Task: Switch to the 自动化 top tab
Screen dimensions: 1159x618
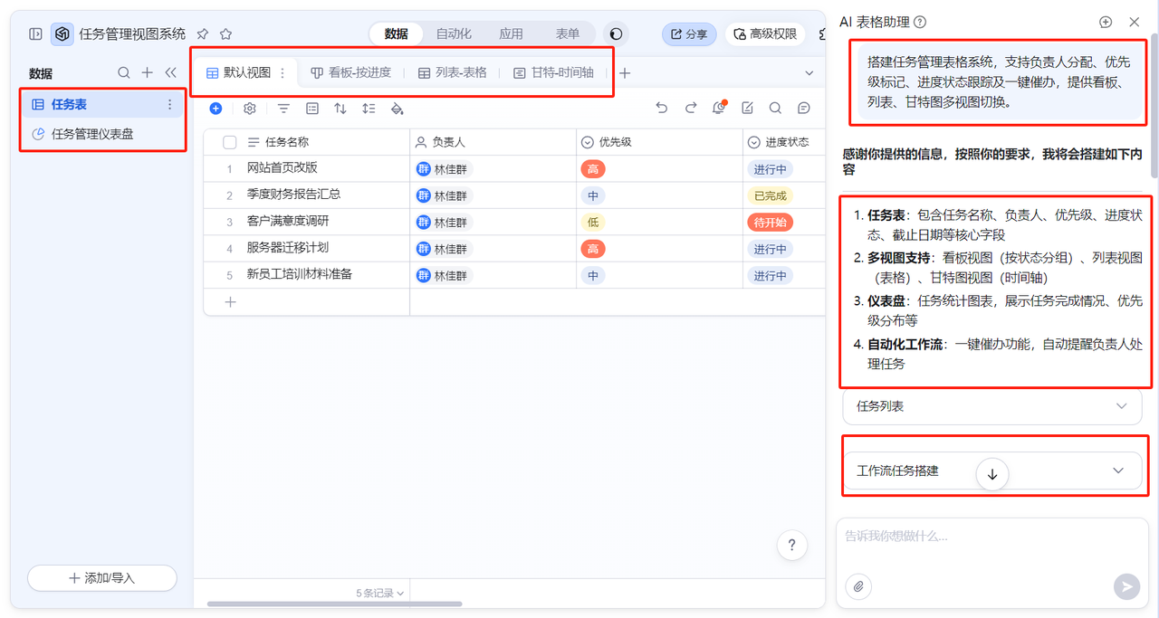Action: 454,33
